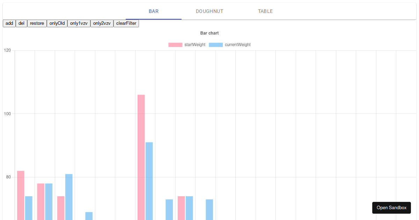Click the add button
This screenshot has height=220, width=419.
[9, 23]
